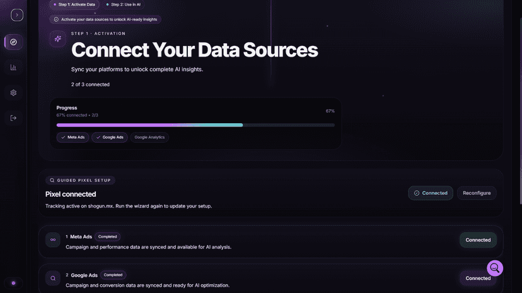Click the page vertical scrollbar
The image size is (522, 293).
click(x=520, y=109)
